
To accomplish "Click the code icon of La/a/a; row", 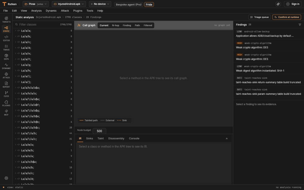I will (18, 31).
